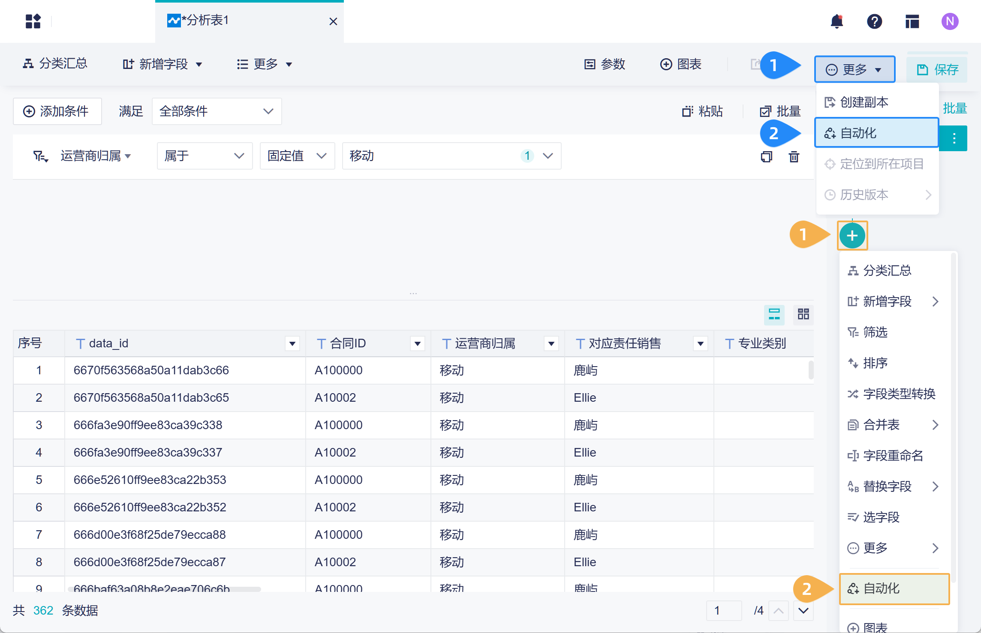Click the page number input field
This screenshot has width=981, height=633.
(x=724, y=610)
